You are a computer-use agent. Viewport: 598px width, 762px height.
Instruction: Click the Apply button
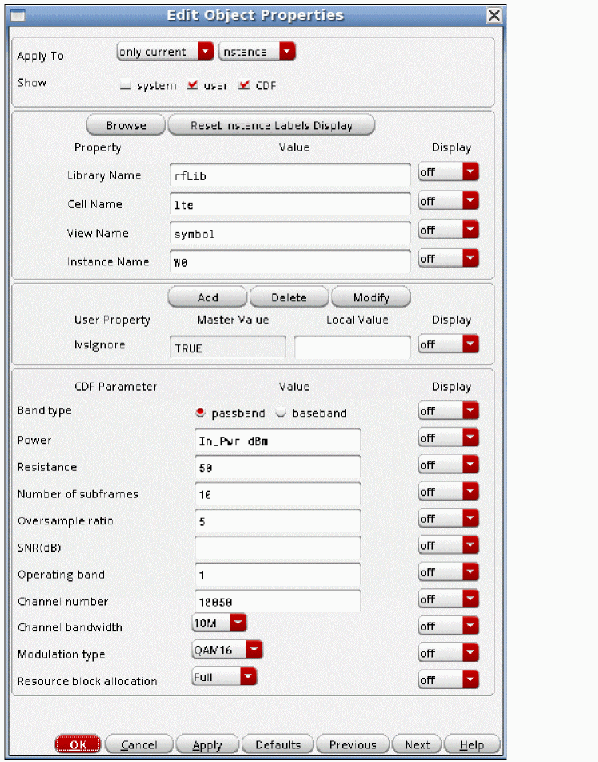[x=207, y=744]
